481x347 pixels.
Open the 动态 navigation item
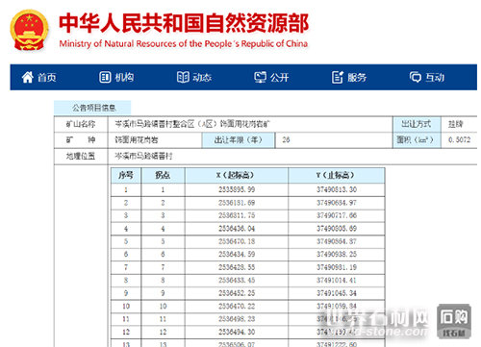tap(194, 77)
